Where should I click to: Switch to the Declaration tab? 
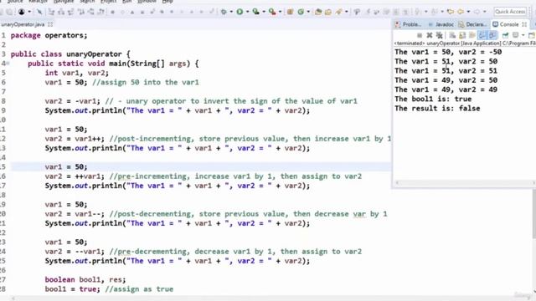click(472, 24)
